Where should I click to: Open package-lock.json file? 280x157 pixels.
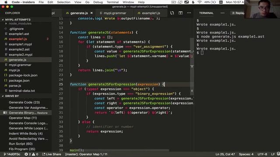[x=23, y=75]
